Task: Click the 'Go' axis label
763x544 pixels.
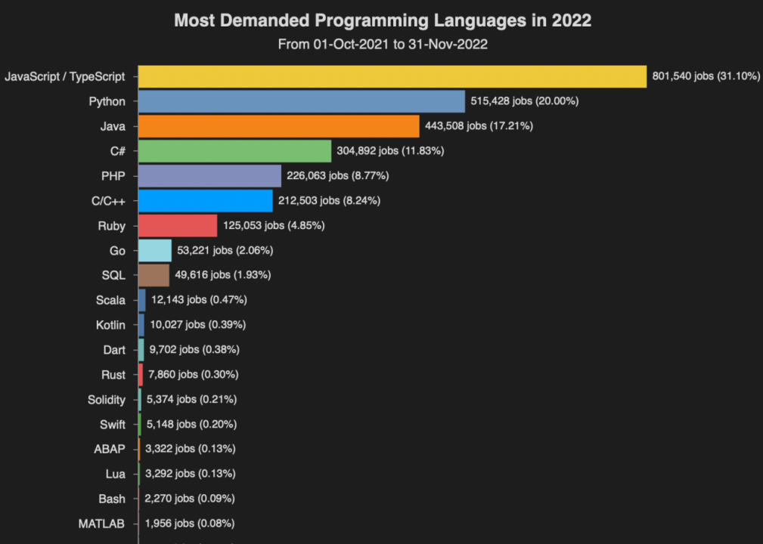Action: 117,251
